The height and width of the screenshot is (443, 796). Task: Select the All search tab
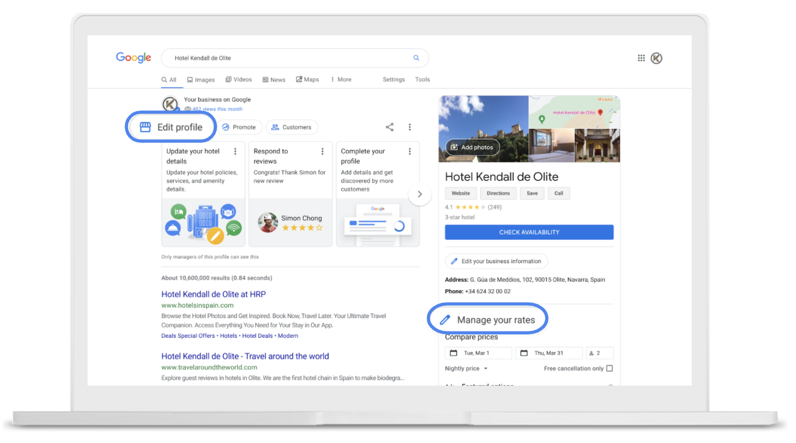[x=169, y=80]
